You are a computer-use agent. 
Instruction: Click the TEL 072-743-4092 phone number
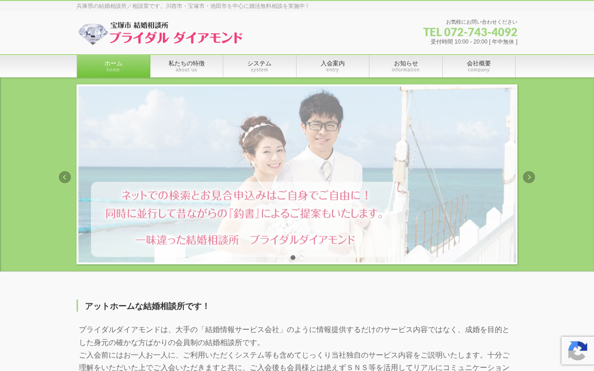[x=470, y=32]
